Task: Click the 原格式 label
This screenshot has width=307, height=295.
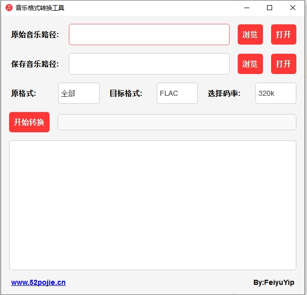Action: (23, 93)
